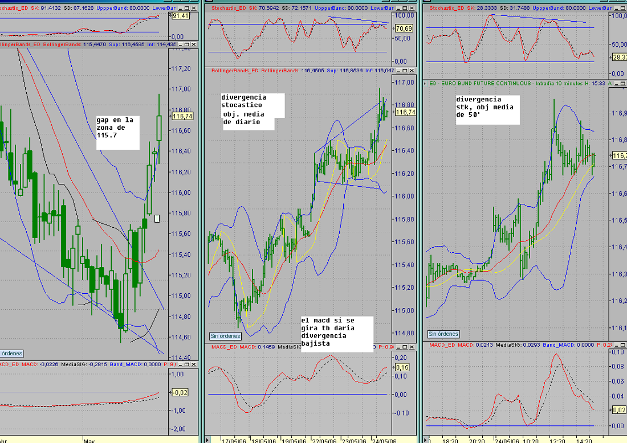Close the left chart's MACD_ED pane
Viewport: 627px width, 443px height.
tap(194, 364)
